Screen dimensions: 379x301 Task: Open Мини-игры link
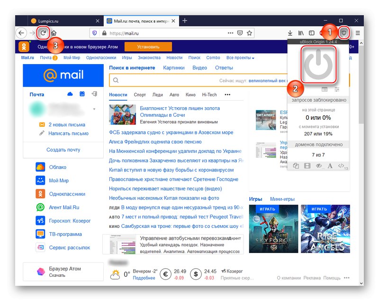click(282, 199)
